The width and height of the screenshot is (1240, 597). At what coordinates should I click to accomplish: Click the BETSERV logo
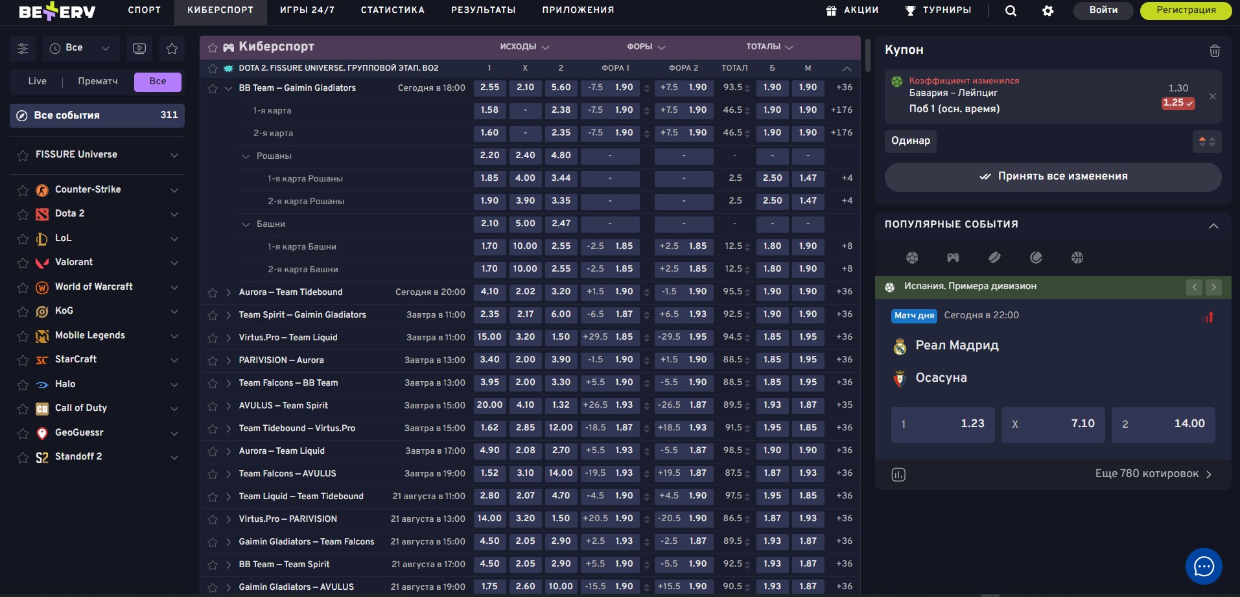coord(57,11)
